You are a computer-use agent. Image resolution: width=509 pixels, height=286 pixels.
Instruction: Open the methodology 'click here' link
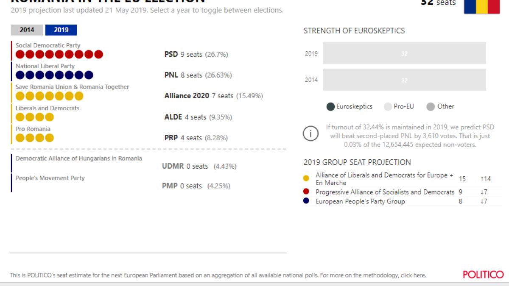click(413, 275)
